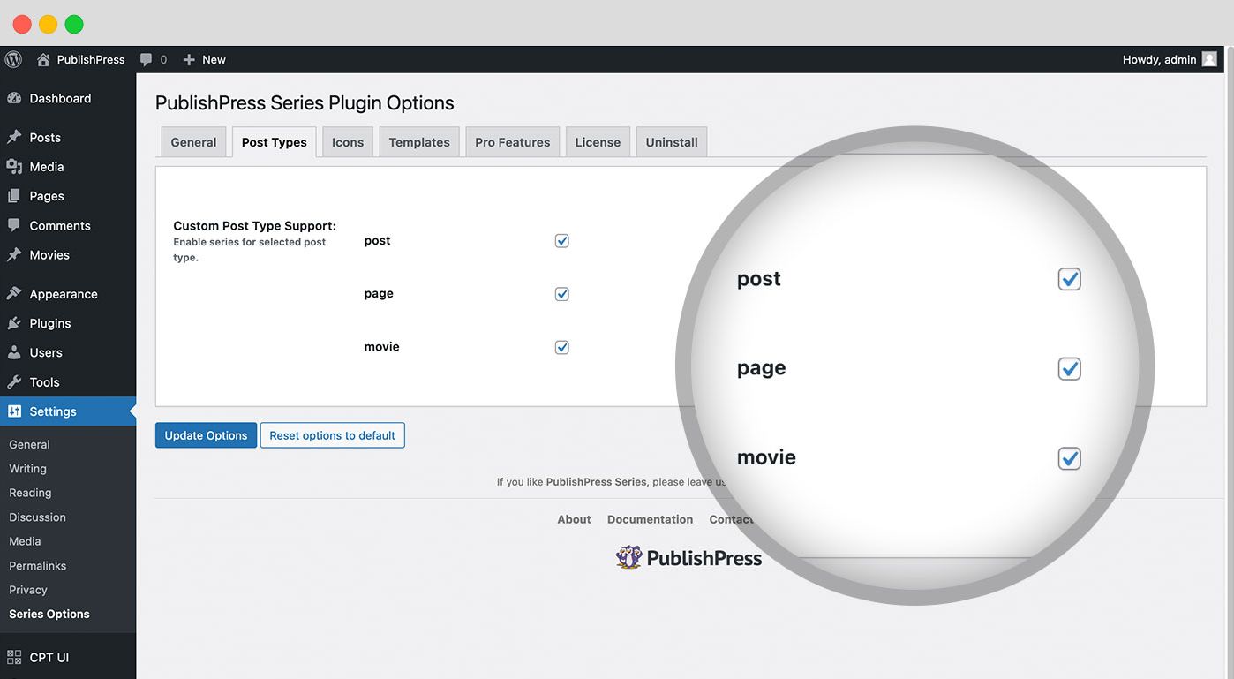Open the Dashboard from the sidebar icon
This screenshot has width=1234, height=679.
click(x=15, y=98)
